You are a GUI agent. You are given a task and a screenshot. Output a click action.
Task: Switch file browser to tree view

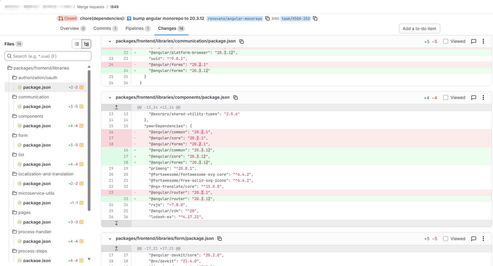pos(87,44)
